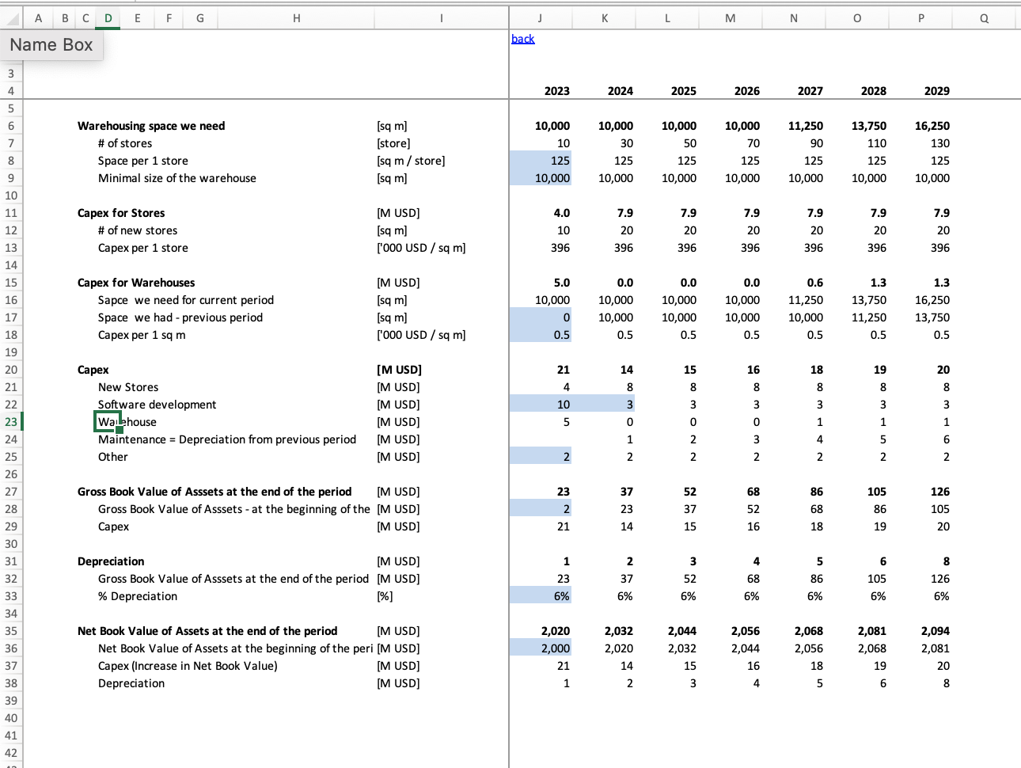Click 'Space we had - previous period' label
Screen dimensions: 1021x768
click(180, 317)
